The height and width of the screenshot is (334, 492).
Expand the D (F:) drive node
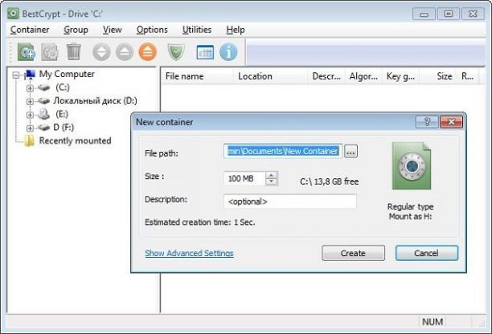[30, 128]
